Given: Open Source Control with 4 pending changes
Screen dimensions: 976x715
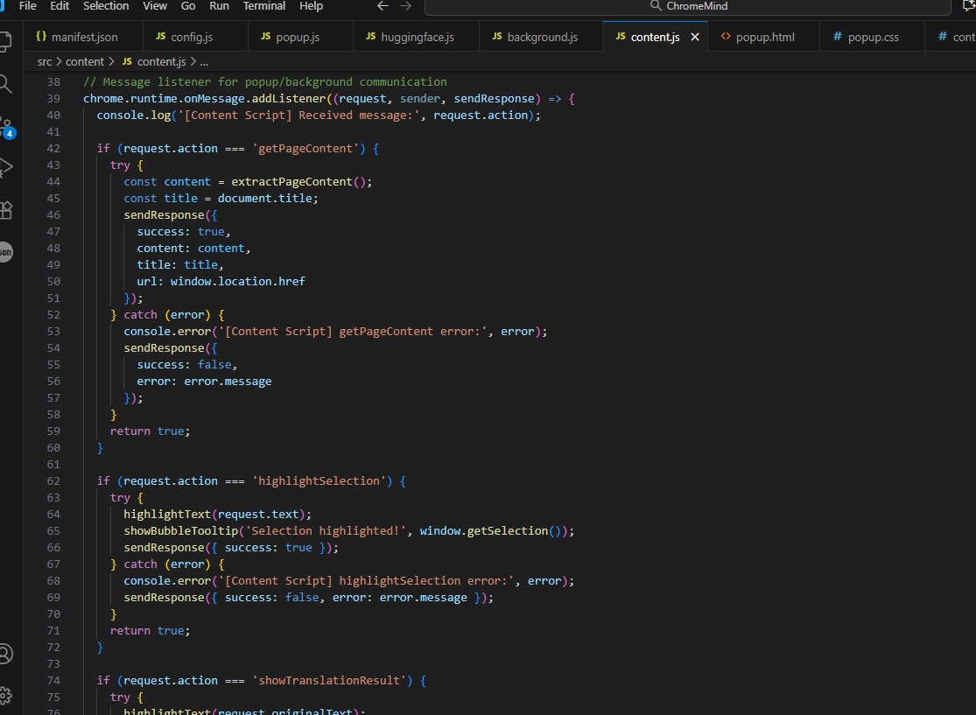Looking at the screenshot, I should [6, 127].
